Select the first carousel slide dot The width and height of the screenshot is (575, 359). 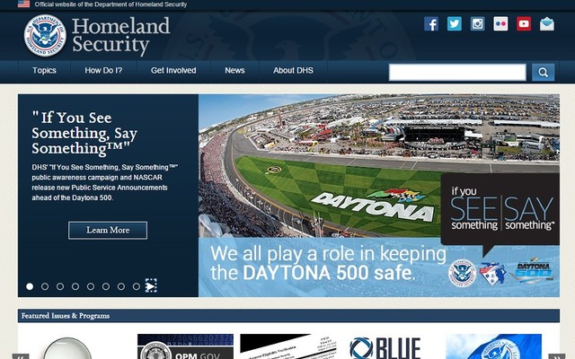[x=30, y=286]
